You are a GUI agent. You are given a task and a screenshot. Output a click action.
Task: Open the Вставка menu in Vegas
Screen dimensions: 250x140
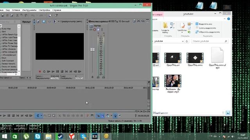point(16,10)
